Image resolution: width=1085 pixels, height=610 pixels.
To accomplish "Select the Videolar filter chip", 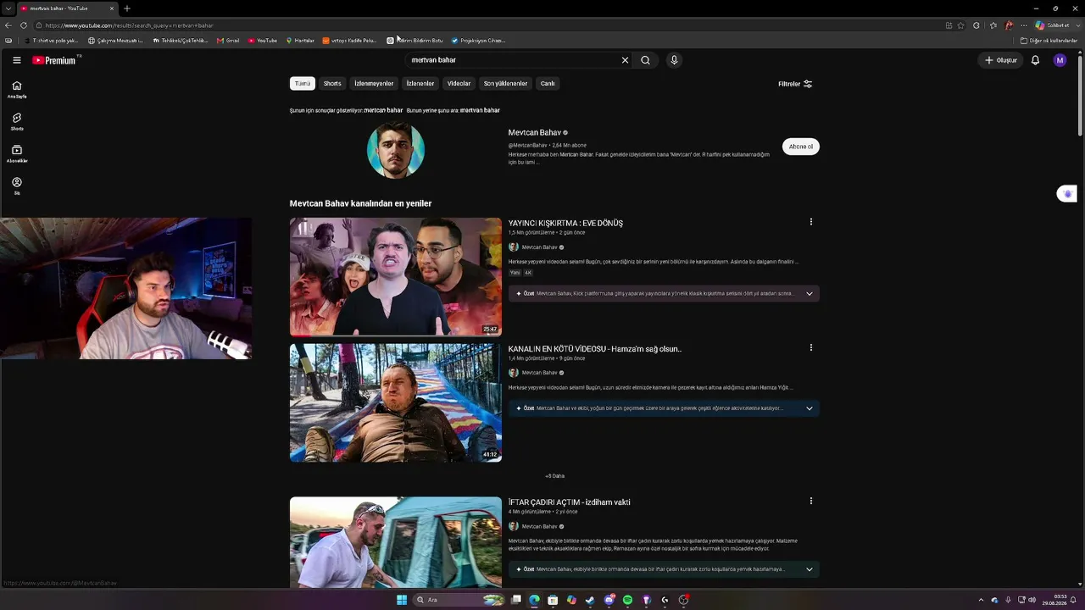I will tap(459, 84).
